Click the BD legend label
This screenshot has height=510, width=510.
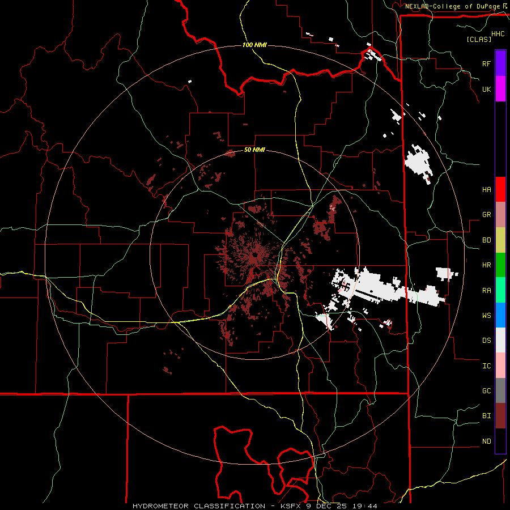(486, 240)
